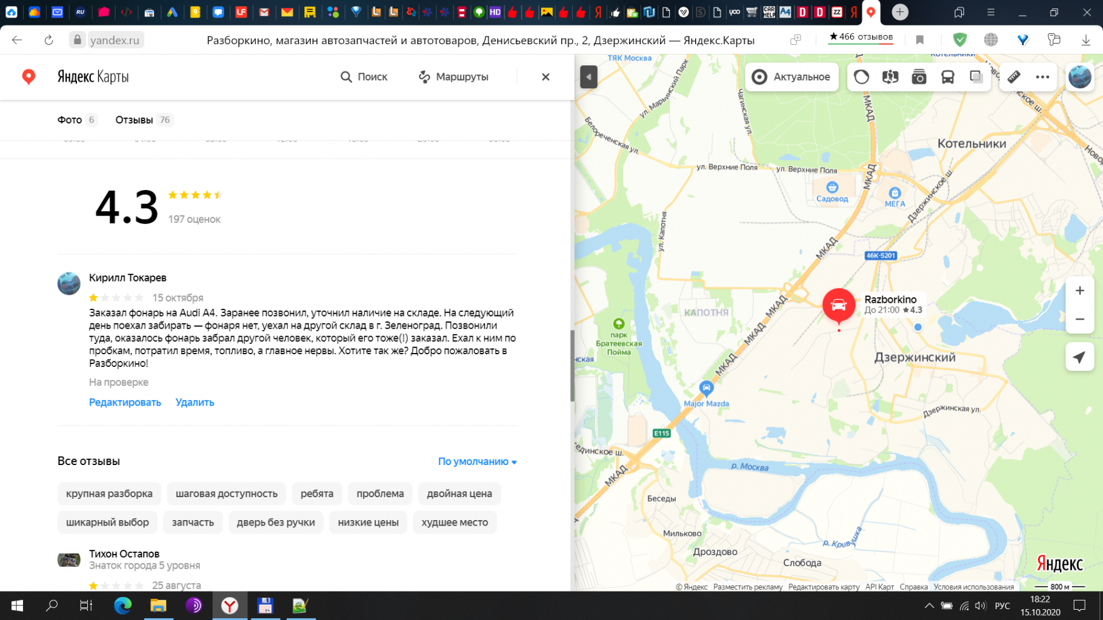The width and height of the screenshot is (1103, 620).
Task: Click the my location arrow button
Action: (x=1079, y=357)
